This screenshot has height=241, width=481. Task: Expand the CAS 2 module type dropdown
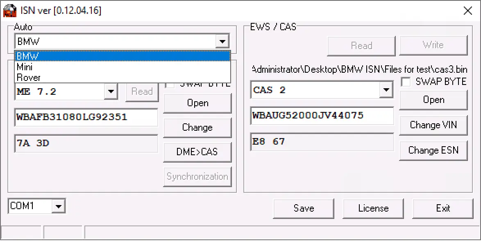coord(386,90)
